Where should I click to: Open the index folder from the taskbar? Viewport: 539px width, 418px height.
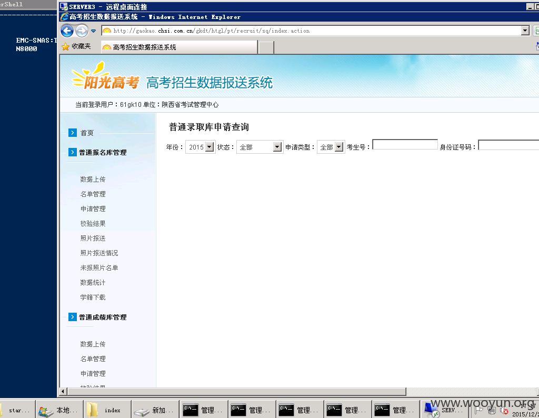click(x=105, y=409)
